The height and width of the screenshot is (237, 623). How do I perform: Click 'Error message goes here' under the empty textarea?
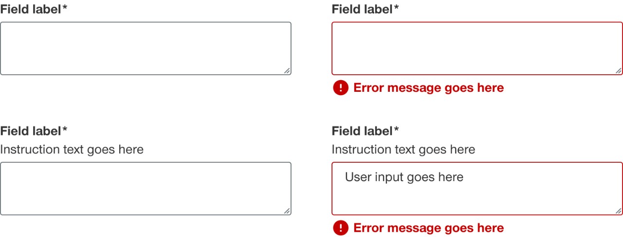click(428, 88)
